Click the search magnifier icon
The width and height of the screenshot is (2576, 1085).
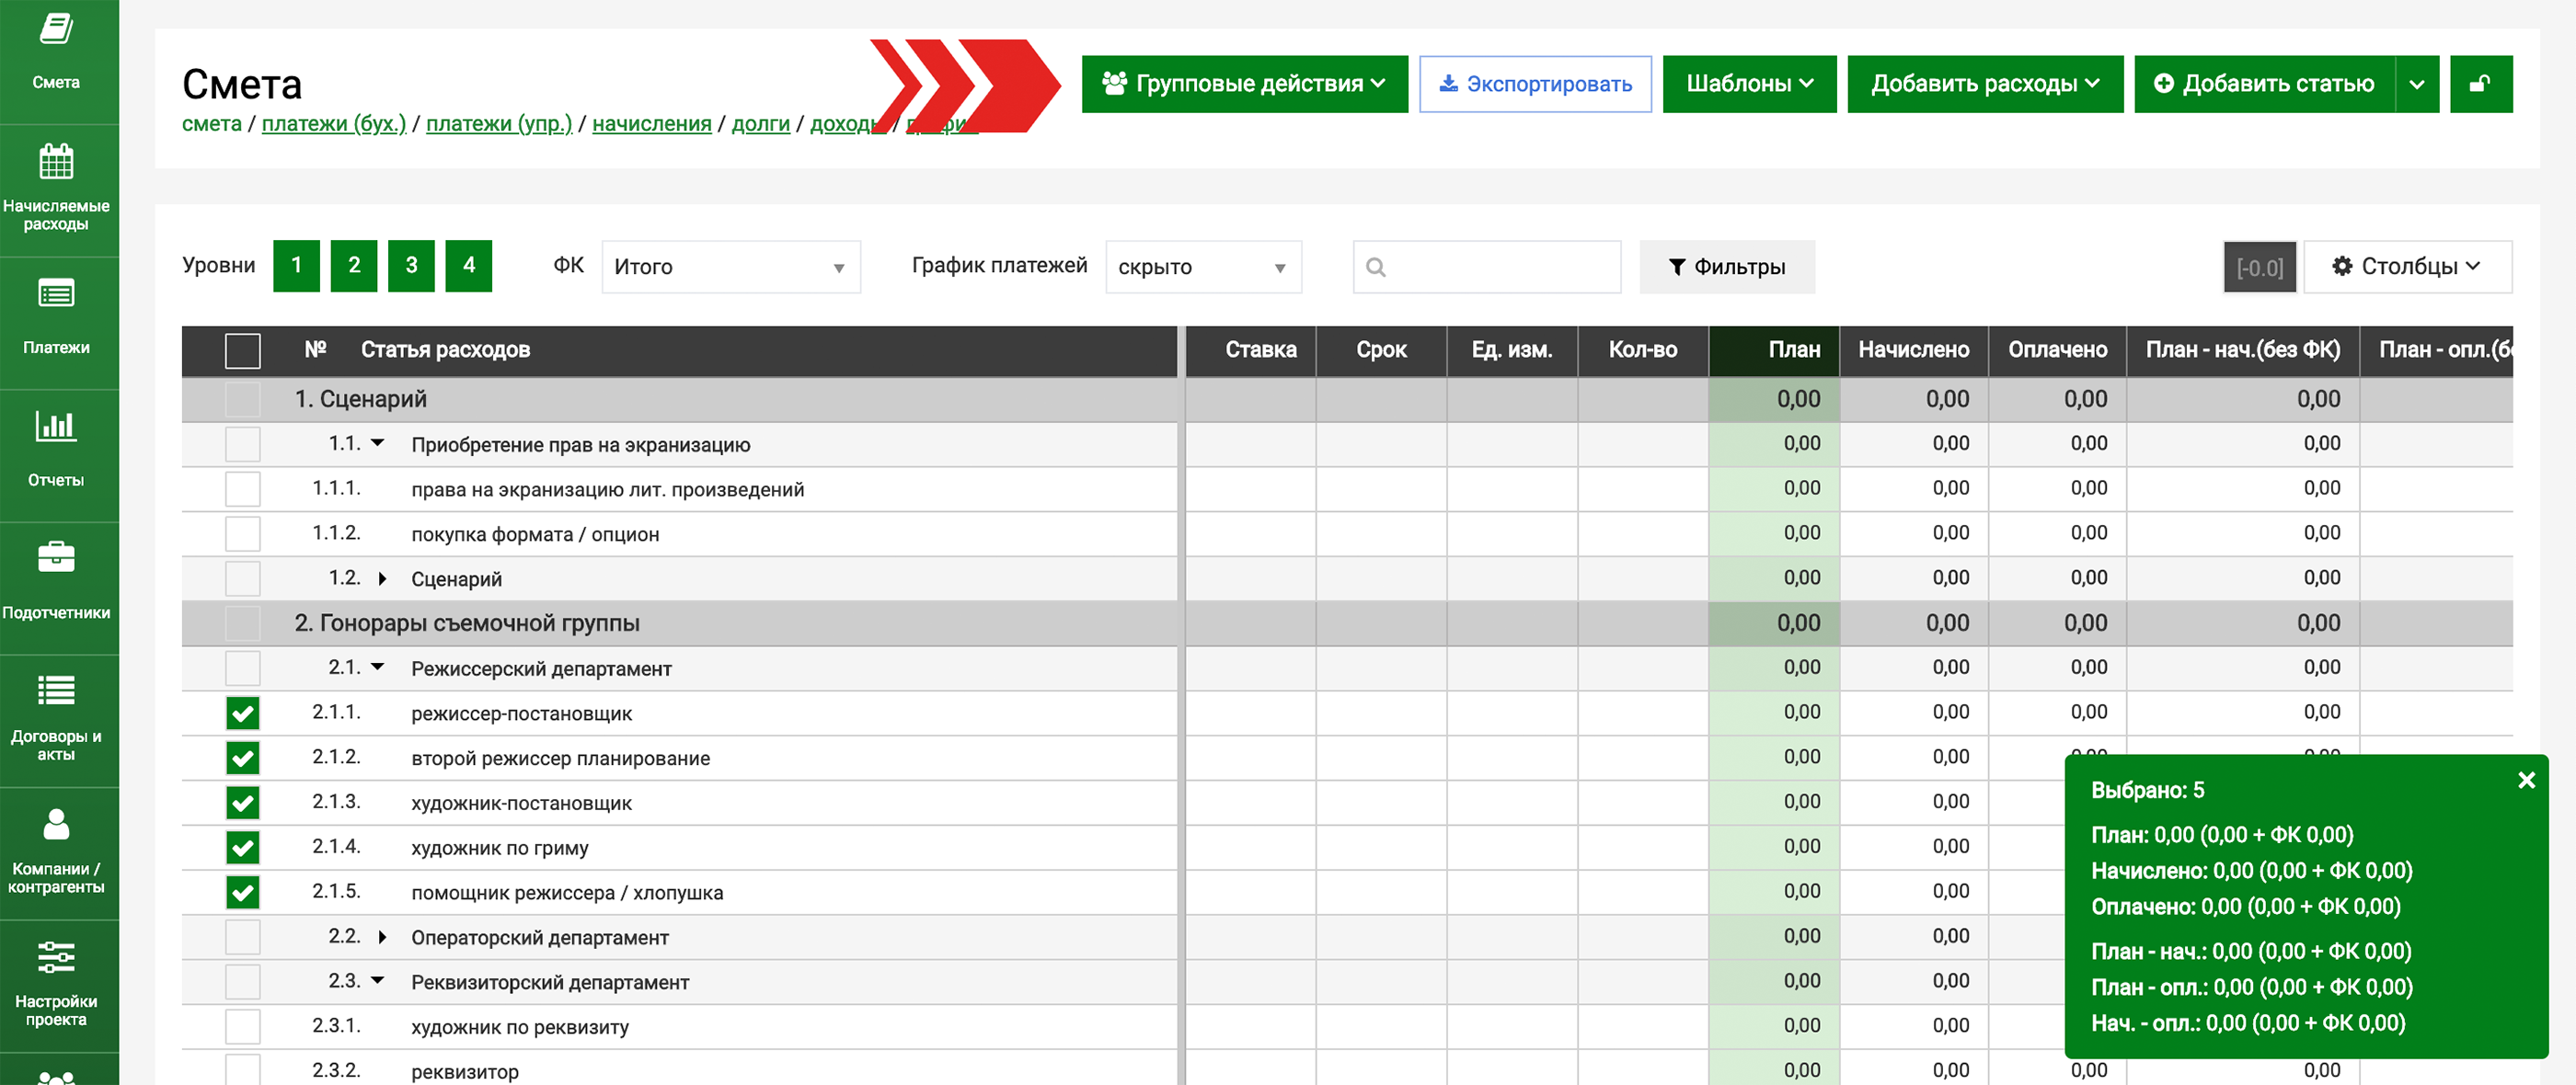[x=1376, y=267]
